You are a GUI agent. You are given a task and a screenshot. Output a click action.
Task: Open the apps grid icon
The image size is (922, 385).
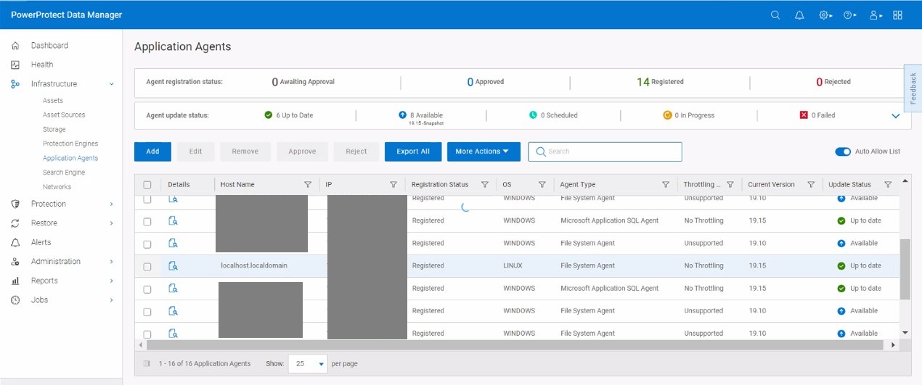(898, 15)
